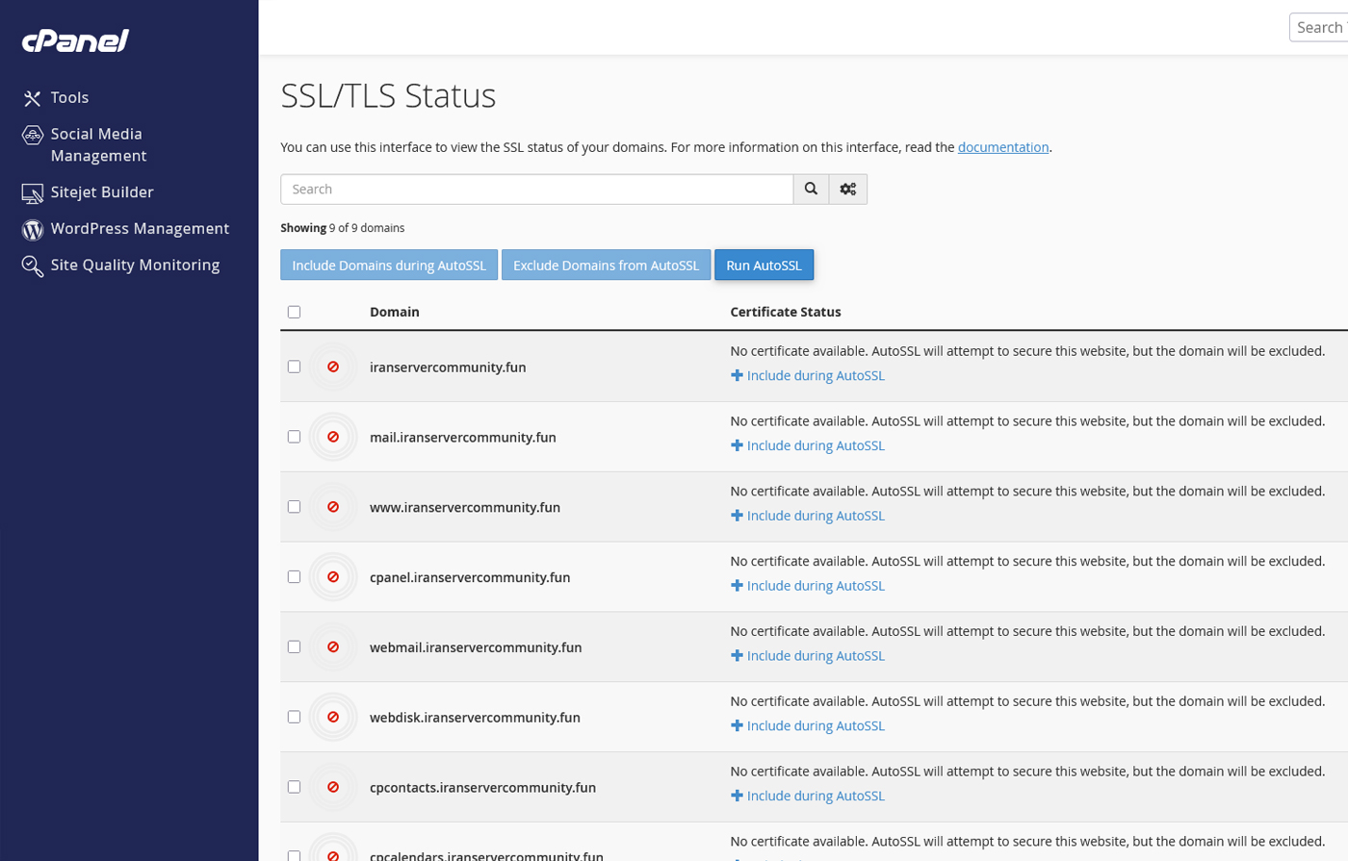Viewport: 1348px width, 861px height.
Task: Click the Site Quality Monitoring magnifier icon
Action: (33, 266)
